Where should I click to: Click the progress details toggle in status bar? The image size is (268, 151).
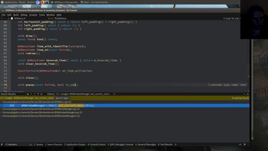(x=240, y=144)
